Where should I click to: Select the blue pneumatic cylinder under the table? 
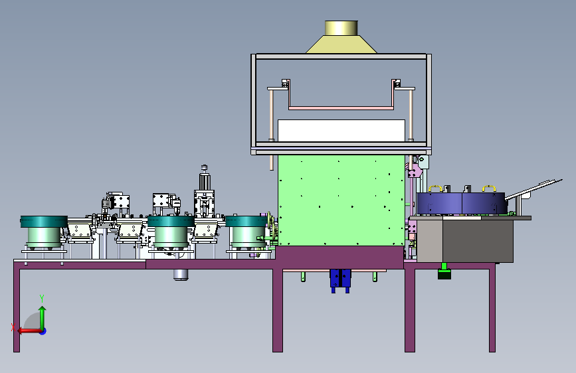coord(341,281)
